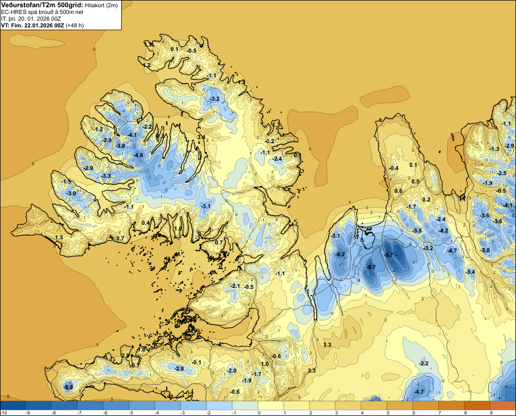Click the 0.6 temperature label
516x416 pixels.
398,191
